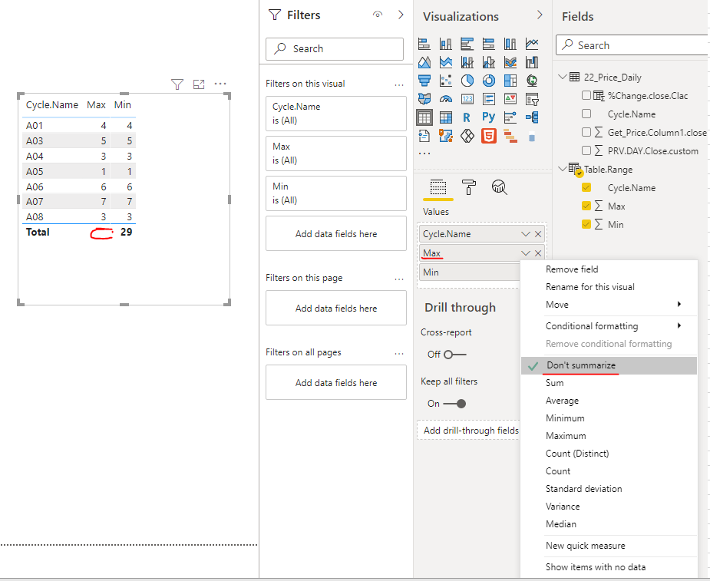Open the Analytics magnifier tab

tap(499, 187)
